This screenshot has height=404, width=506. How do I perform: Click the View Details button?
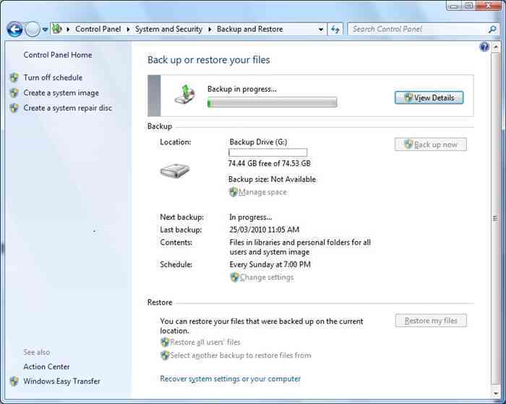(x=429, y=97)
